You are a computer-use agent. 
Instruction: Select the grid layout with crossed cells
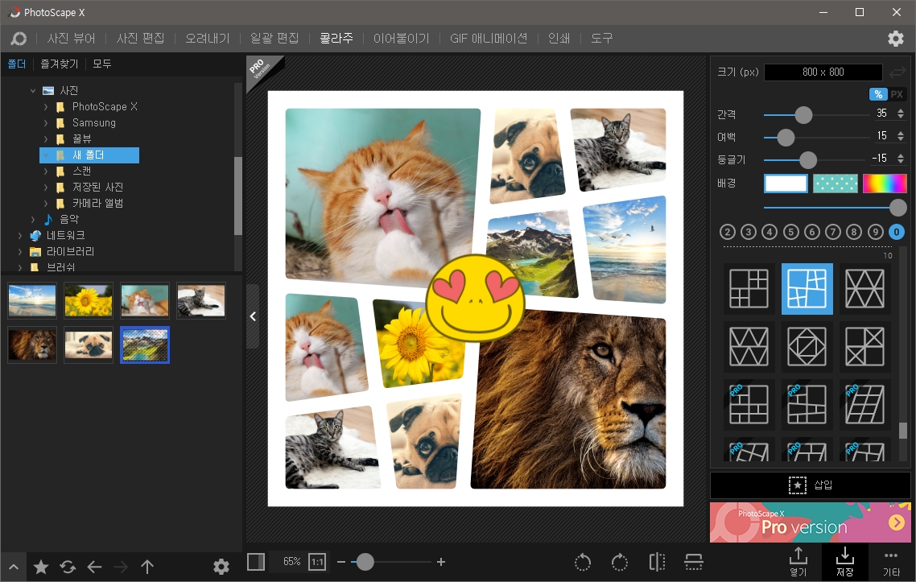(864, 346)
